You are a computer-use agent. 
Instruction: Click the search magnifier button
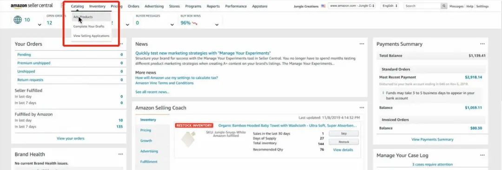(x=444, y=6)
